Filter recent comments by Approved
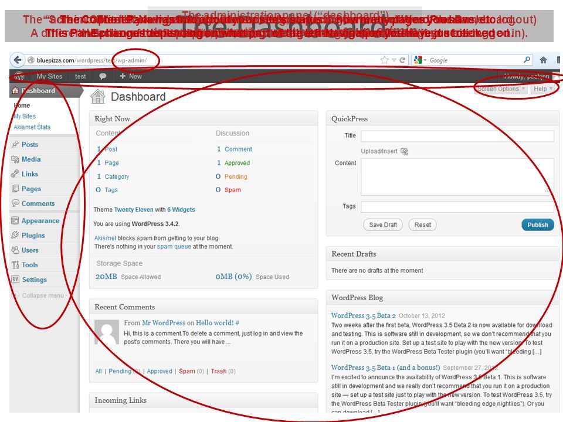 160,371
